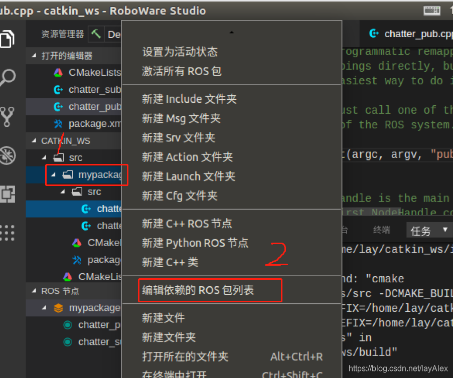Collapse the inner src folder under mypackage

(63, 192)
